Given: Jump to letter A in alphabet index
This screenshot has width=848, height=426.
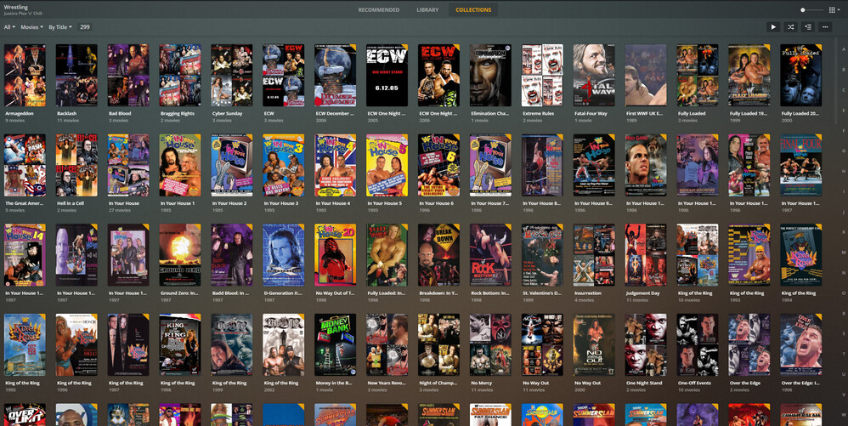Looking at the screenshot, I should coord(843,50).
